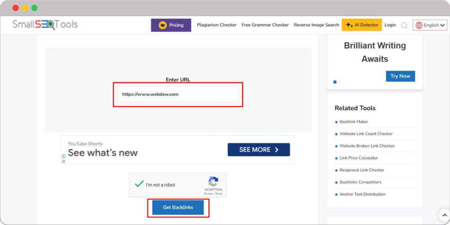
Task: Click the crown icon on Pricing button
Action: 163,25
